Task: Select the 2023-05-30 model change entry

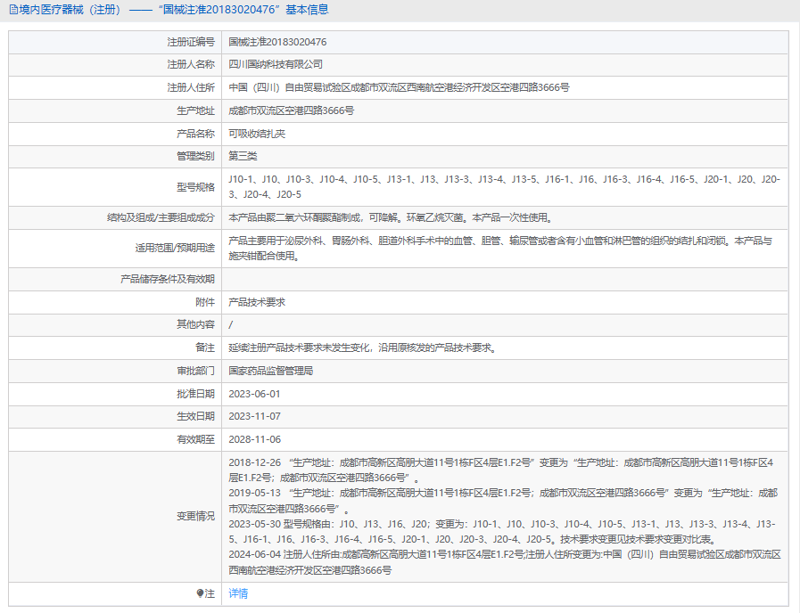Action: tap(502, 531)
